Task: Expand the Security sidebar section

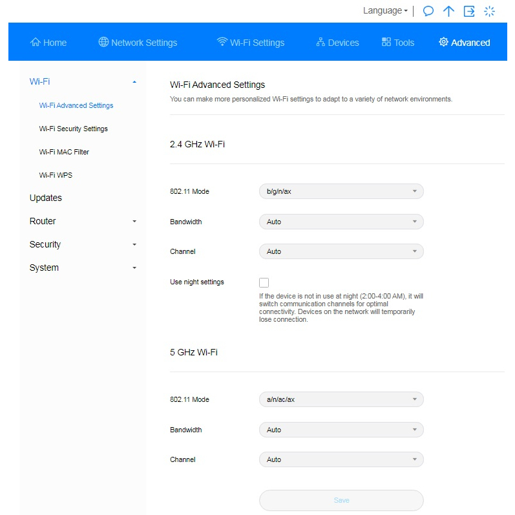Action: coord(83,244)
